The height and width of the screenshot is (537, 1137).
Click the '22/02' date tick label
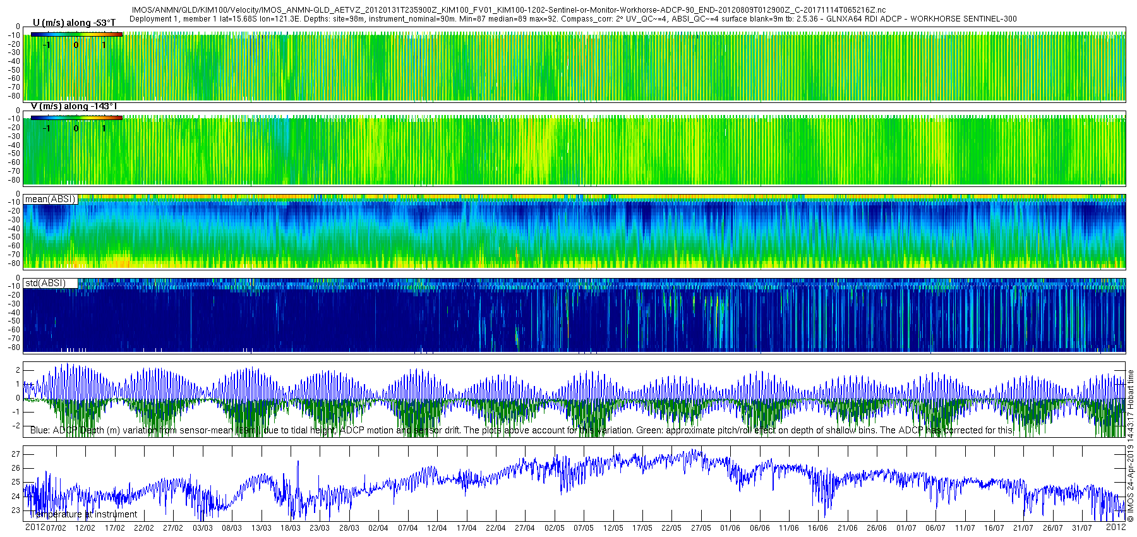144,528
